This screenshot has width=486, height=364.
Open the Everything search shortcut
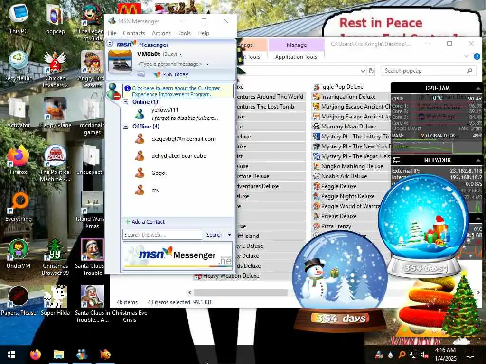pyautogui.click(x=19, y=207)
